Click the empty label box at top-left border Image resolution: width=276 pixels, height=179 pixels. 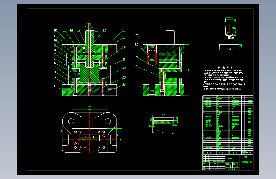coord(34,10)
